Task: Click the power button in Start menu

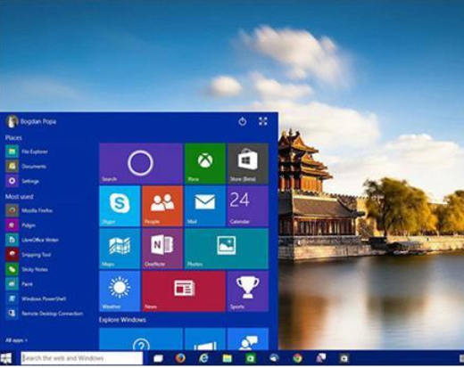Action: pyautogui.click(x=242, y=121)
